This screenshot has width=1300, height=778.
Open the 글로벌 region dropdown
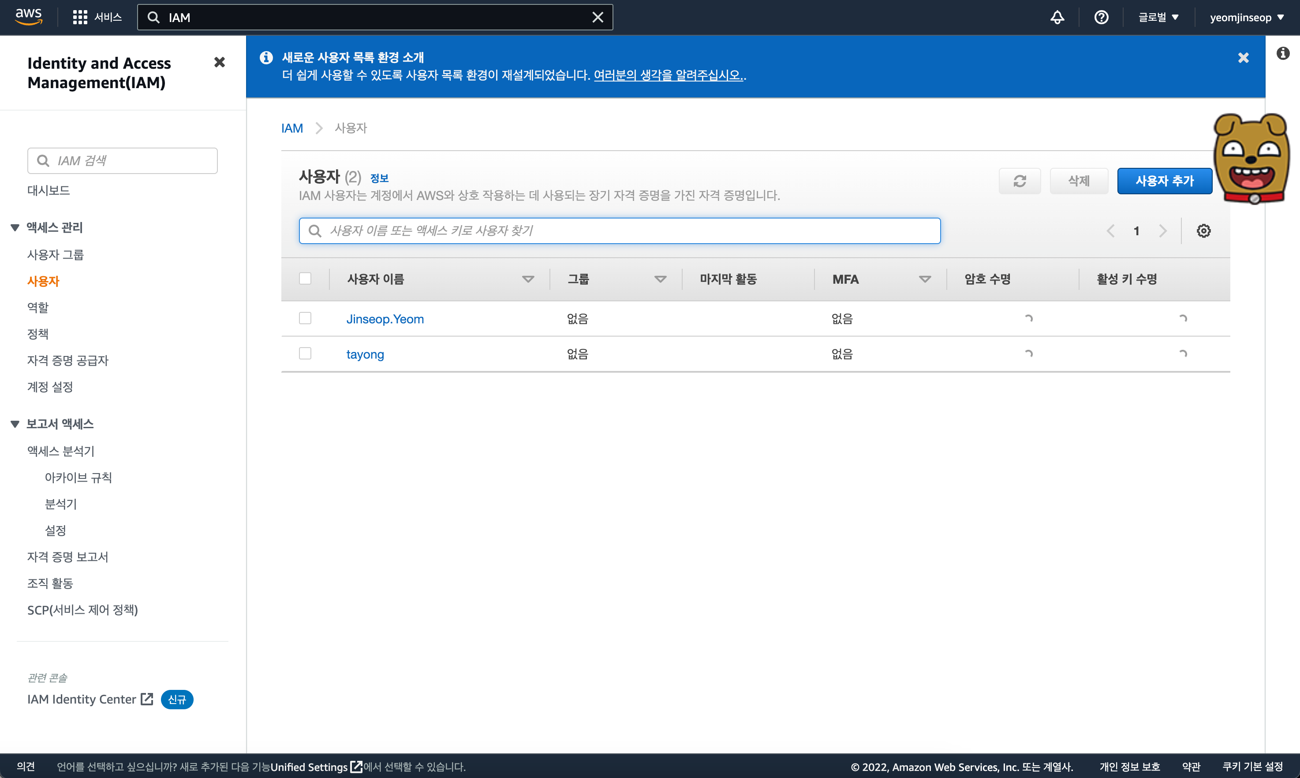tap(1158, 17)
